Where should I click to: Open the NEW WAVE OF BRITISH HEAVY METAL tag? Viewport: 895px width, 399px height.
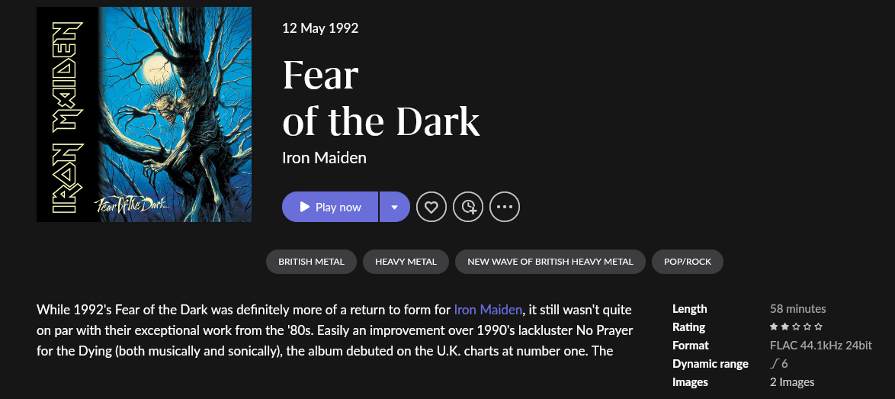point(550,262)
